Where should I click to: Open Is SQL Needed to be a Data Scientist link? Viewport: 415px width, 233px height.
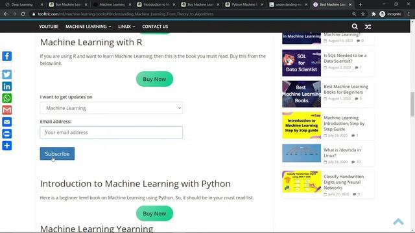tap(345, 58)
